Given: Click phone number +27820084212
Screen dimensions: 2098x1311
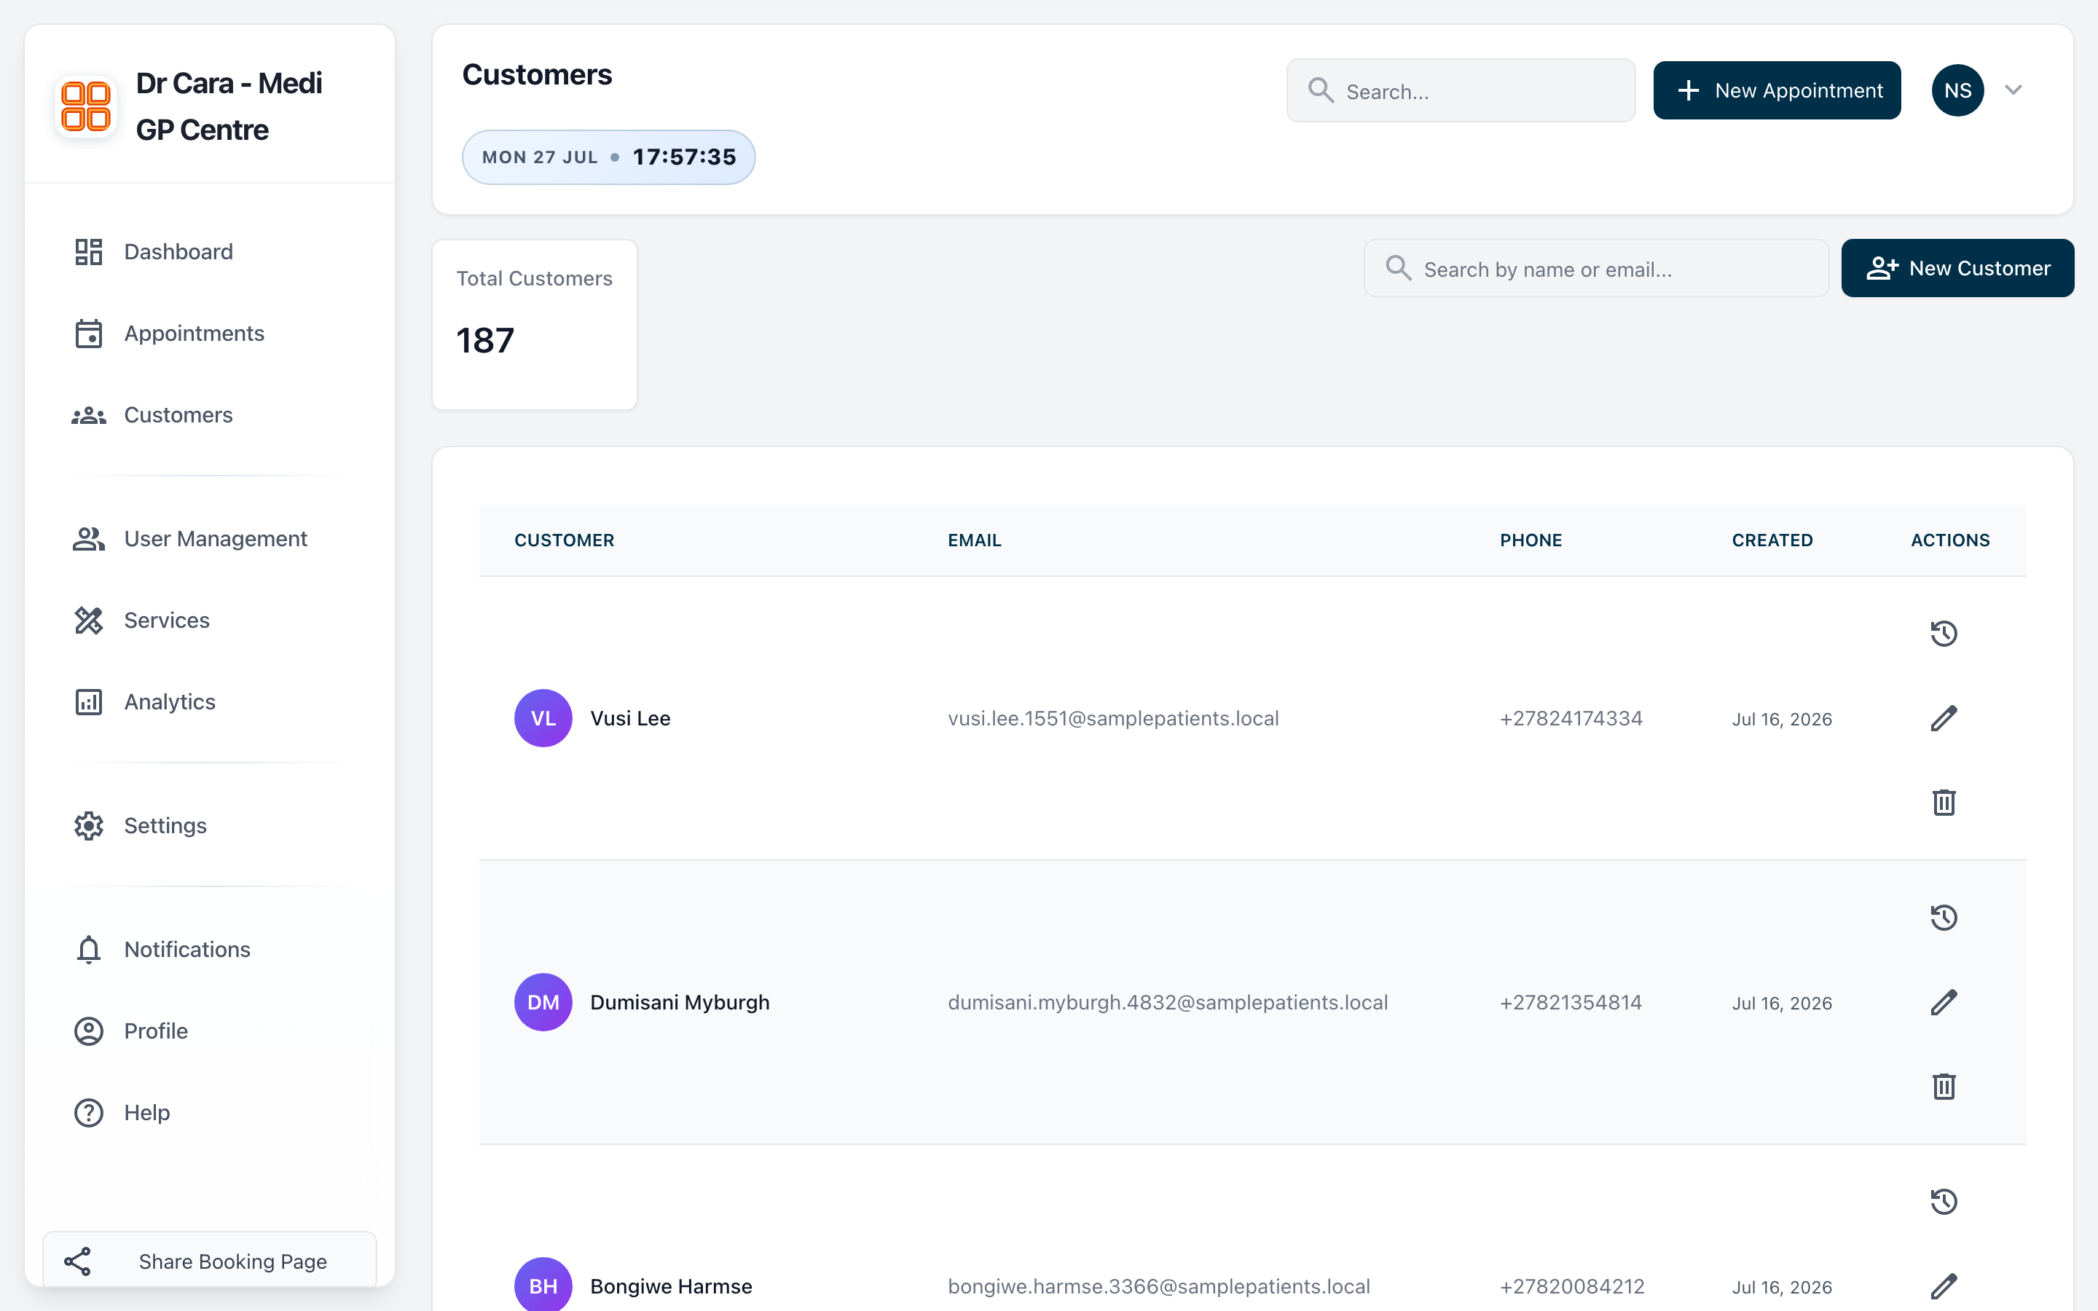Looking at the screenshot, I should click(1572, 1286).
